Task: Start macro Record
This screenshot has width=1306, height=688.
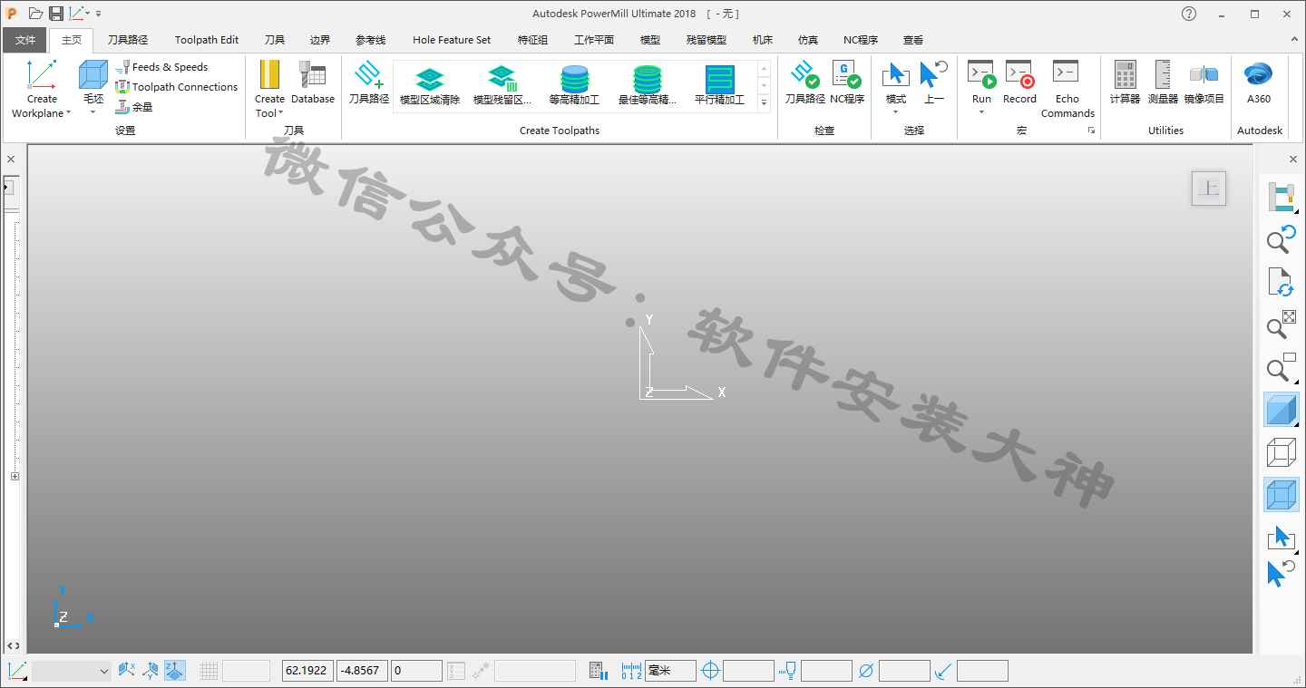Action: point(1019,82)
